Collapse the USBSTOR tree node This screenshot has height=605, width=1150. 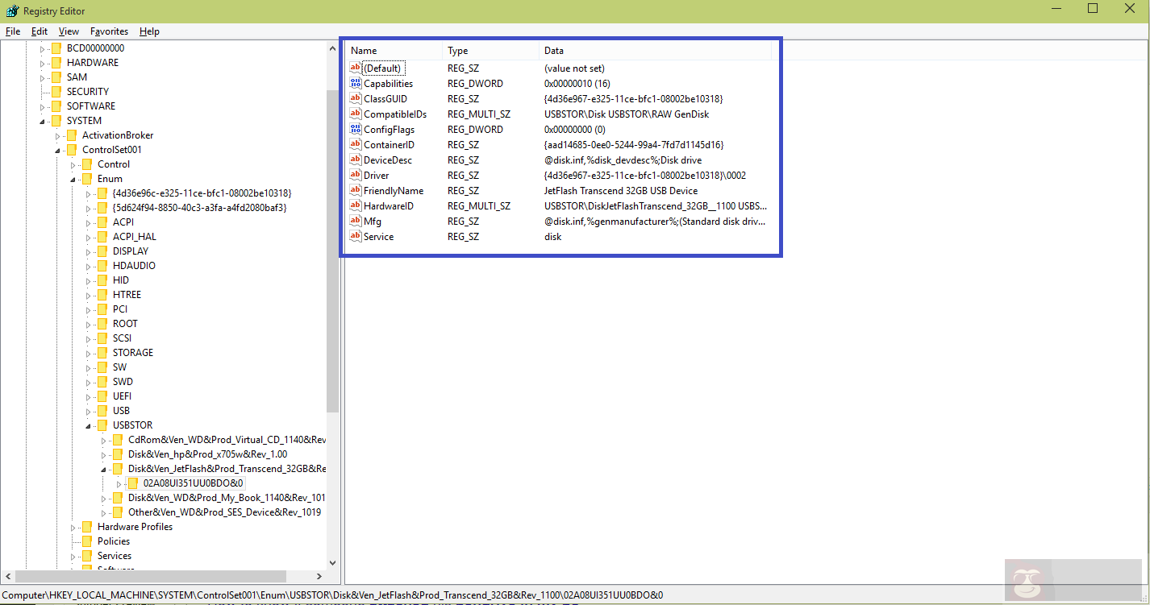click(x=88, y=425)
